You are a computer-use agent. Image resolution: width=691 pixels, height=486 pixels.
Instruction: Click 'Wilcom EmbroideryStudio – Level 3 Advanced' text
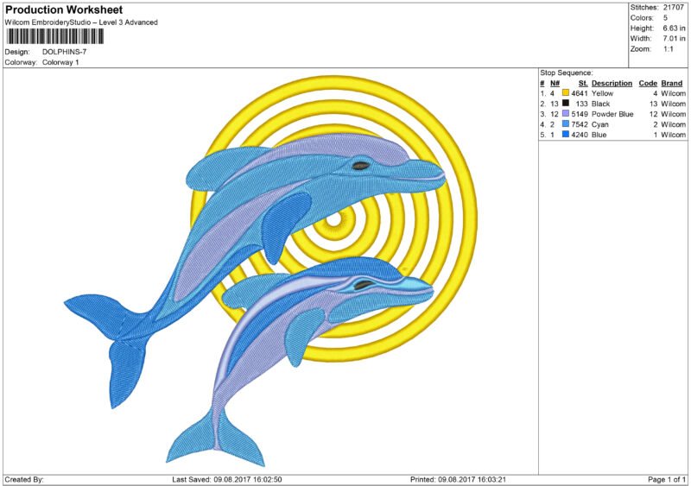coord(81,22)
